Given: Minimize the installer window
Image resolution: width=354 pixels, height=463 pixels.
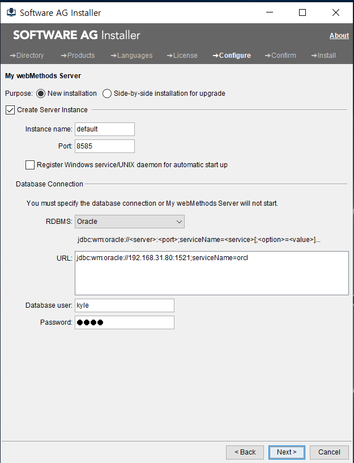Looking at the screenshot, I should click(x=270, y=12).
